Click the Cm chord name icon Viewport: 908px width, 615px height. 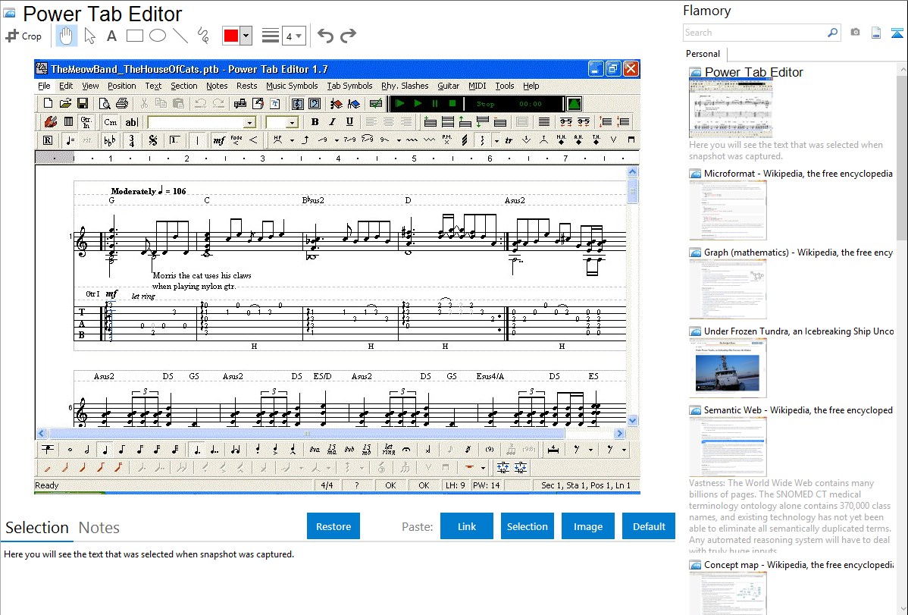[x=110, y=122]
